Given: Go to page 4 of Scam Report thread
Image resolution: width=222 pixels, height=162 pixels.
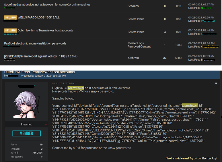Looking at the screenshot, I should click(x=75, y=56).
